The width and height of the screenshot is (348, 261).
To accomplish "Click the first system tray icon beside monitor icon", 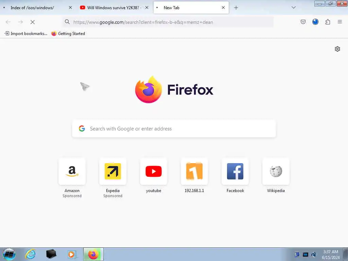I will [297, 255].
